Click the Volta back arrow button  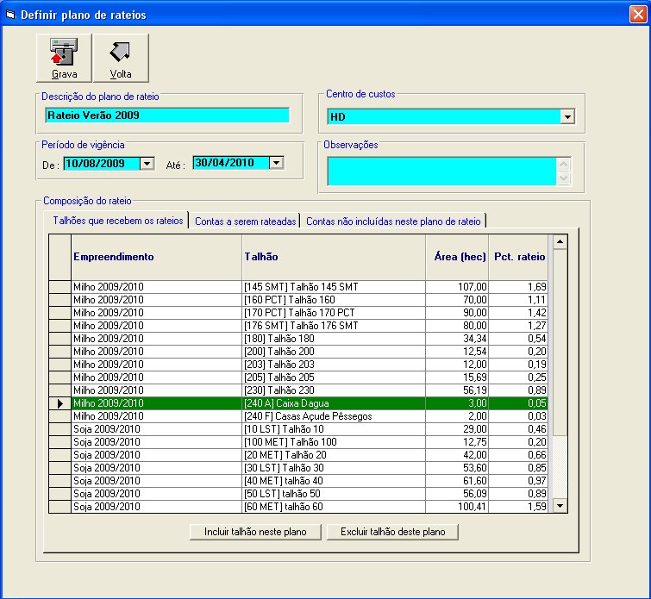pos(121,58)
